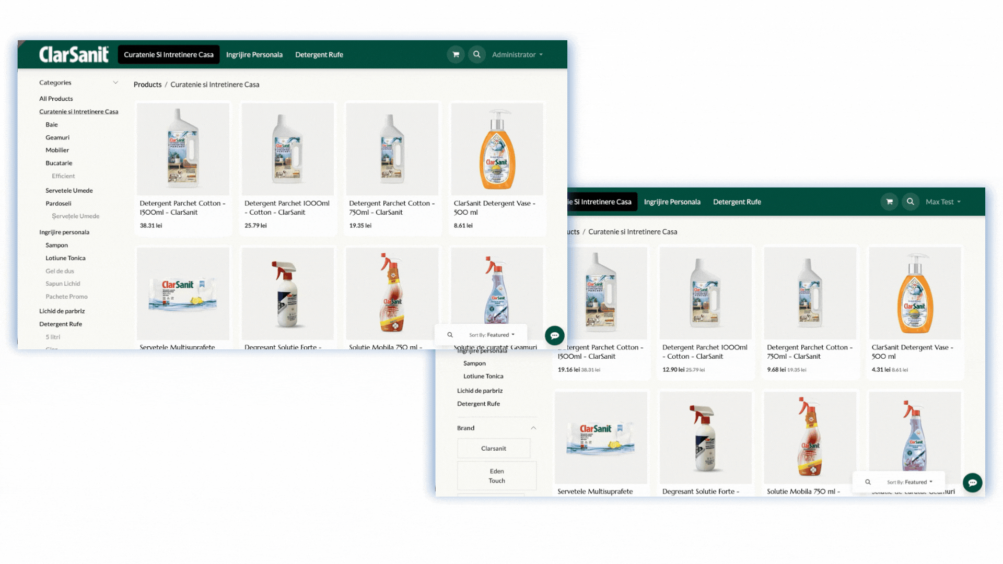The height and width of the screenshot is (564, 1003).
Task: Open the Sort By dropdown in the Max Test window
Action: point(909,482)
